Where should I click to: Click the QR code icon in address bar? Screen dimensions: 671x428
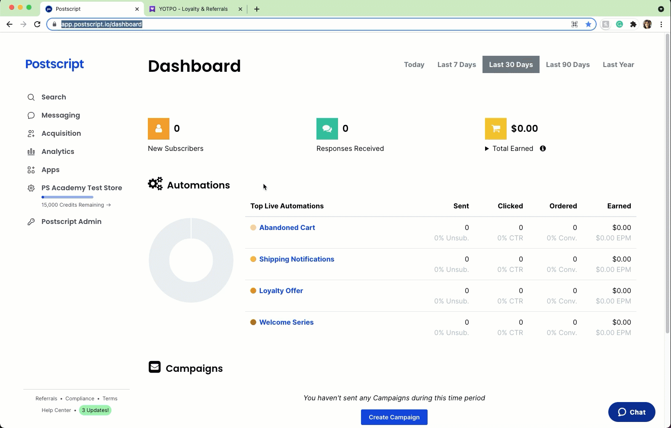(575, 24)
